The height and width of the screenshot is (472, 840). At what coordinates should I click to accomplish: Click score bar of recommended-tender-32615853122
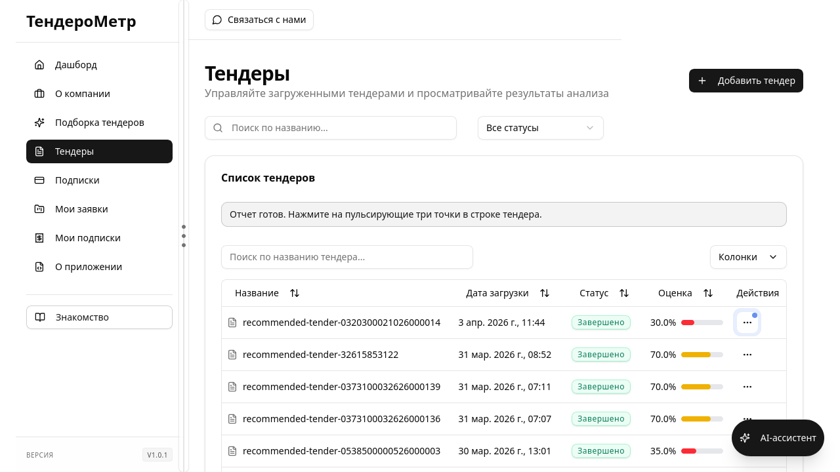click(702, 355)
